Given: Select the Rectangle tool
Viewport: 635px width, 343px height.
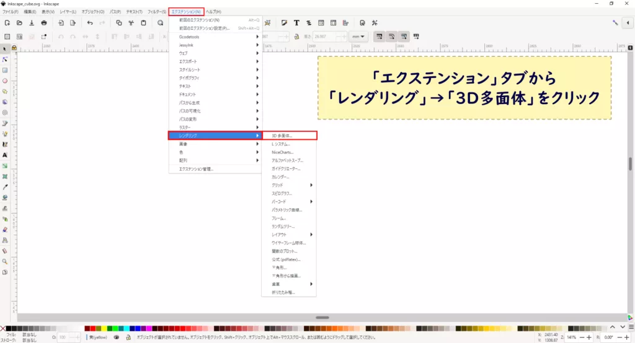Looking at the screenshot, I should click(x=5, y=70).
